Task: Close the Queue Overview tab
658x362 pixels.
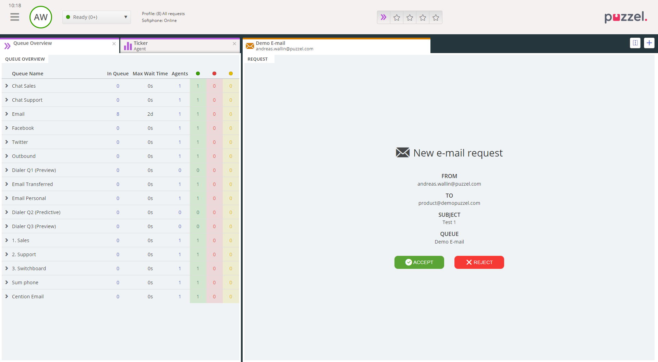Action: 114,43
